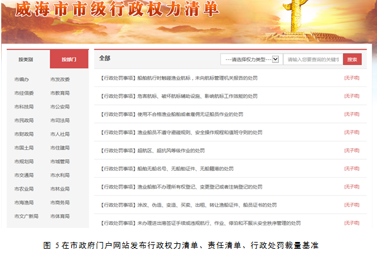This screenshot has height=253, width=377.
Task: Choose the 市公安局 department
Action: 60,107
